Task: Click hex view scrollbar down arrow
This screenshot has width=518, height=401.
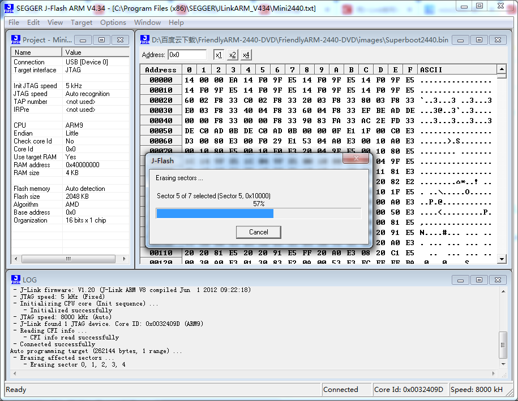Action: pyautogui.click(x=502, y=259)
